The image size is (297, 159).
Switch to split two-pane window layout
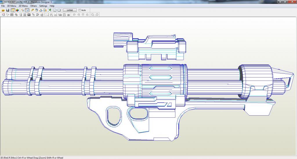pyautogui.click(x=55, y=10)
